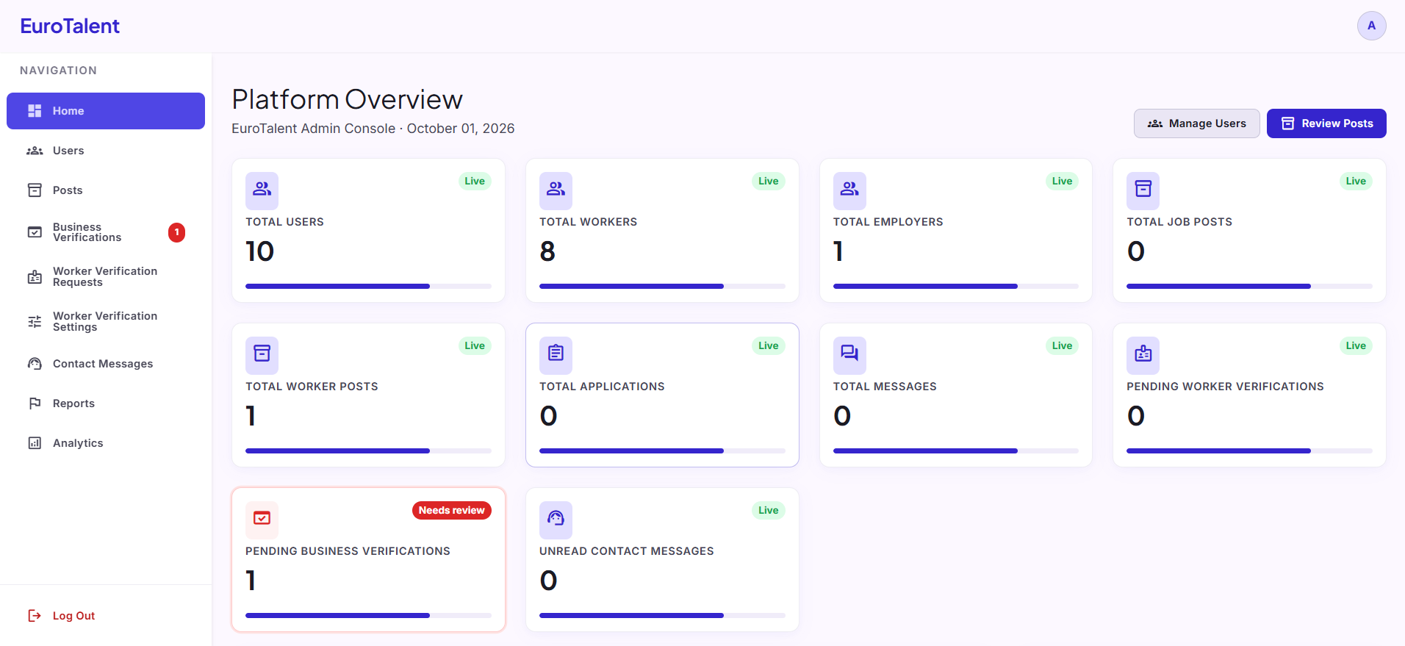Click the Home dashboard icon in sidebar
The height and width of the screenshot is (646, 1405).
[x=35, y=111]
